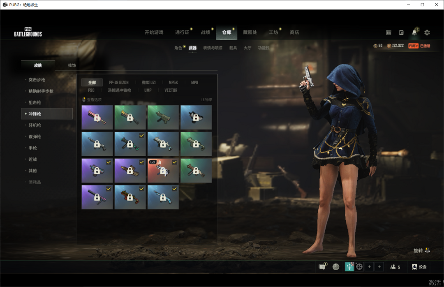Viewport: 444px width, 287px height.
Task: Switch to the 载具 sub-tab
Action: pos(233,48)
